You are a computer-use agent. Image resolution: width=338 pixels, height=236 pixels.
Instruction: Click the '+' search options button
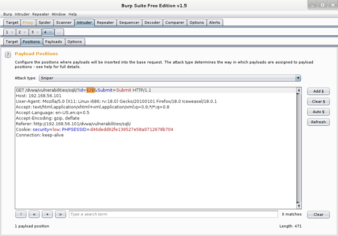click(47, 214)
